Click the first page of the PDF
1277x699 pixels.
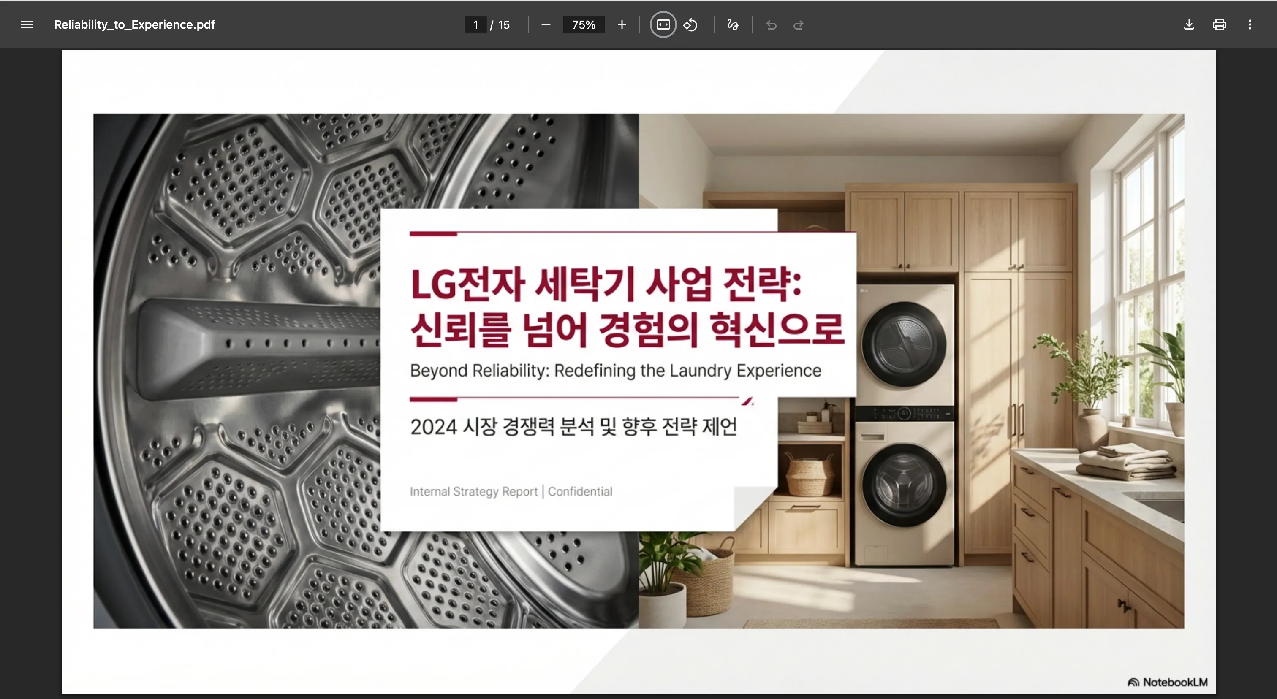[x=638, y=371]
